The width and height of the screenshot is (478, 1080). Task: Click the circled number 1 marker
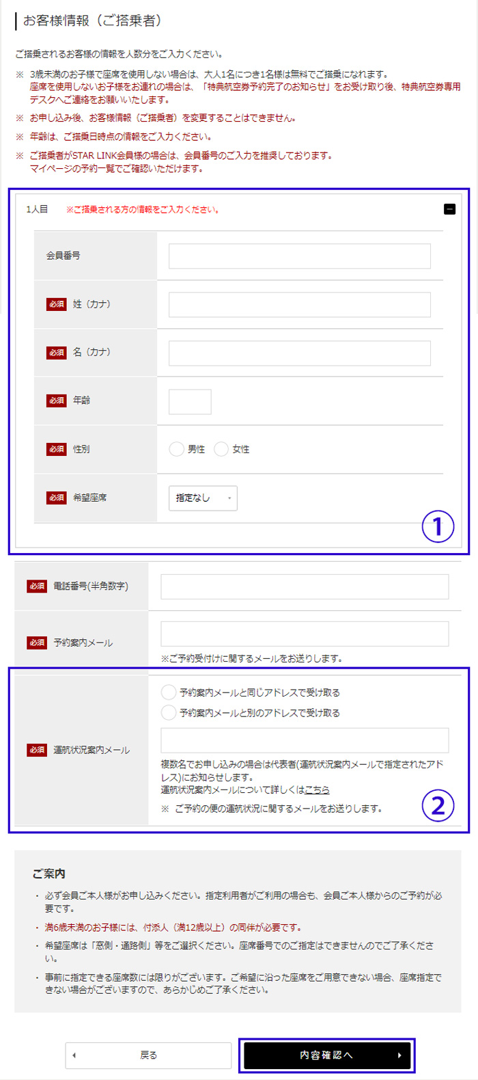pyautogui.click(x=438, y=527)
